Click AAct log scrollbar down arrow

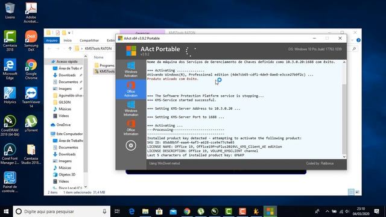(x=344, y=157)
